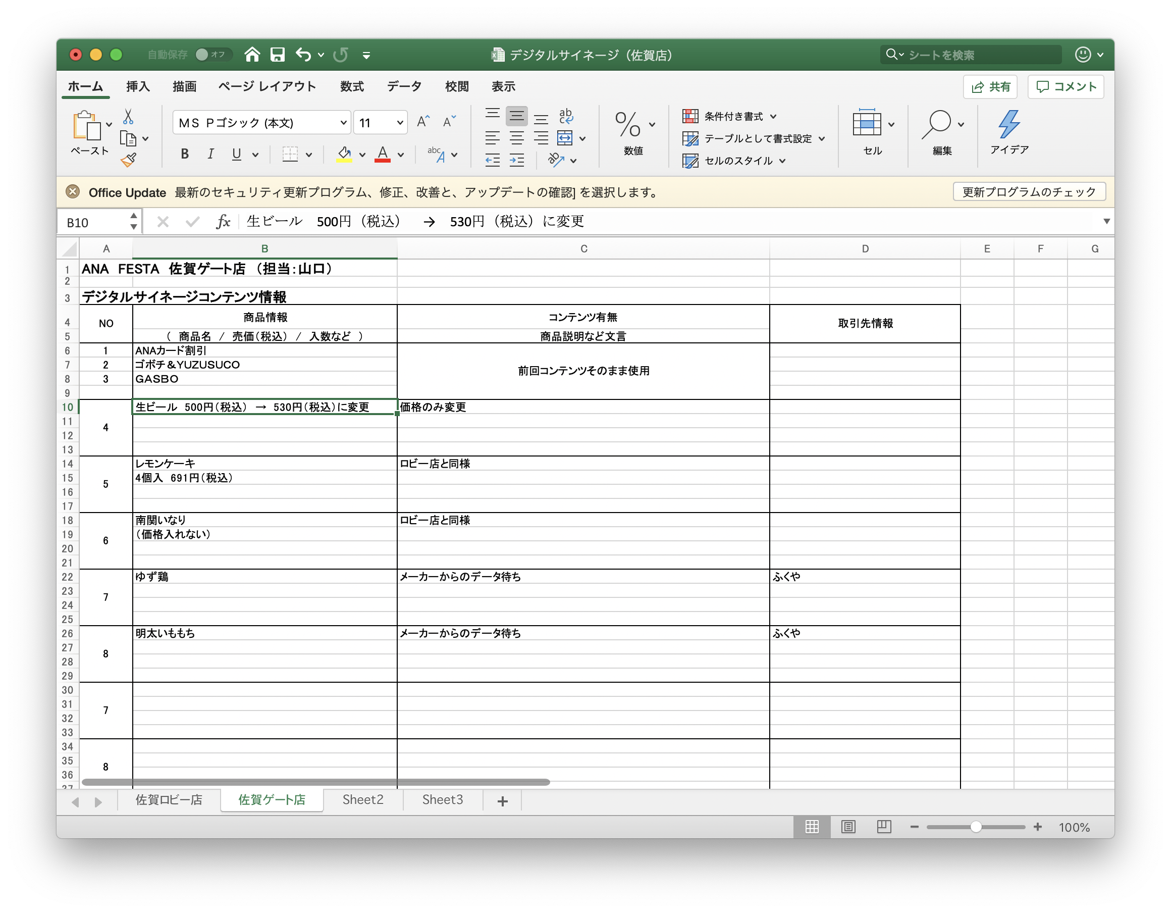The height and width of the screenshot is (913, 1171).
Task: Expand the borders dropdown arrow
Action: 309,155
